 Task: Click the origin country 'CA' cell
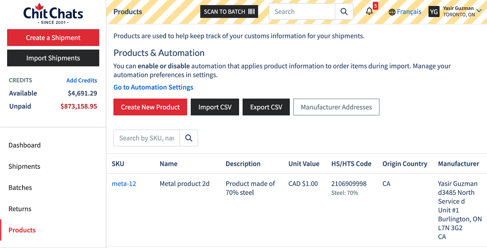pyautogui.click(x=387, y=184)
